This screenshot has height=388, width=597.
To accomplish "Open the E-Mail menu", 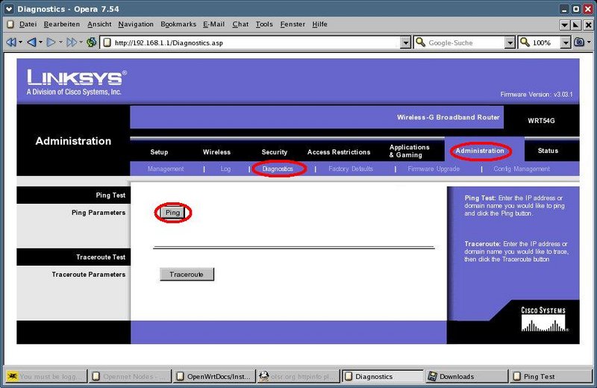I will click(x=213, y=25).
